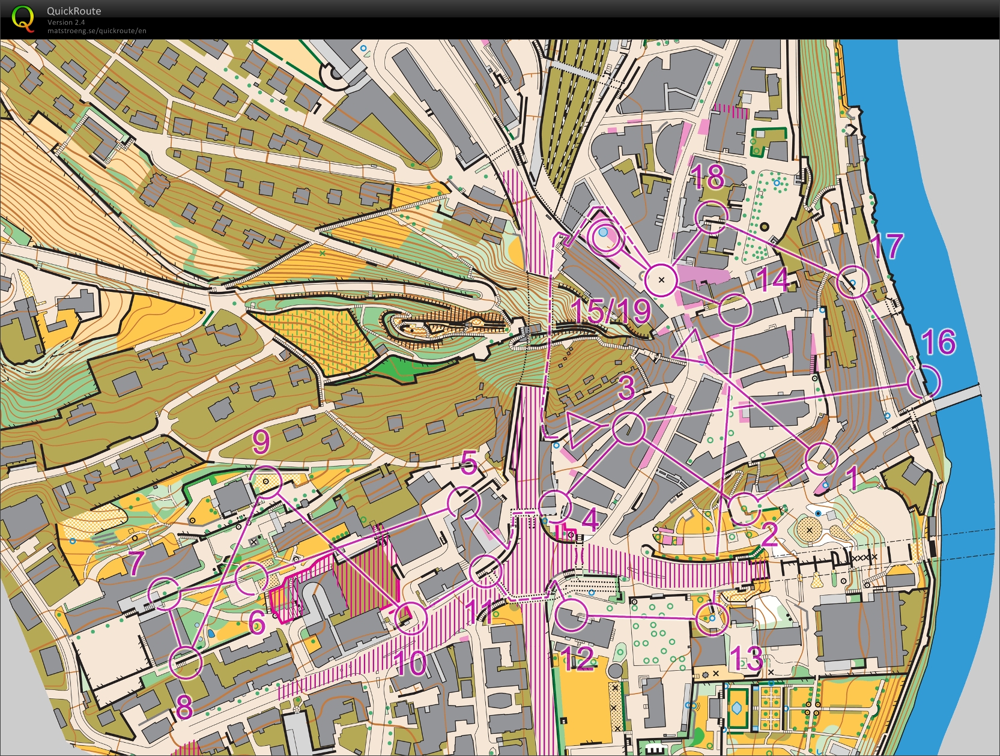Select control circle 13 on the map
This screenshot has height=756, width=1000.
point(712,619)
